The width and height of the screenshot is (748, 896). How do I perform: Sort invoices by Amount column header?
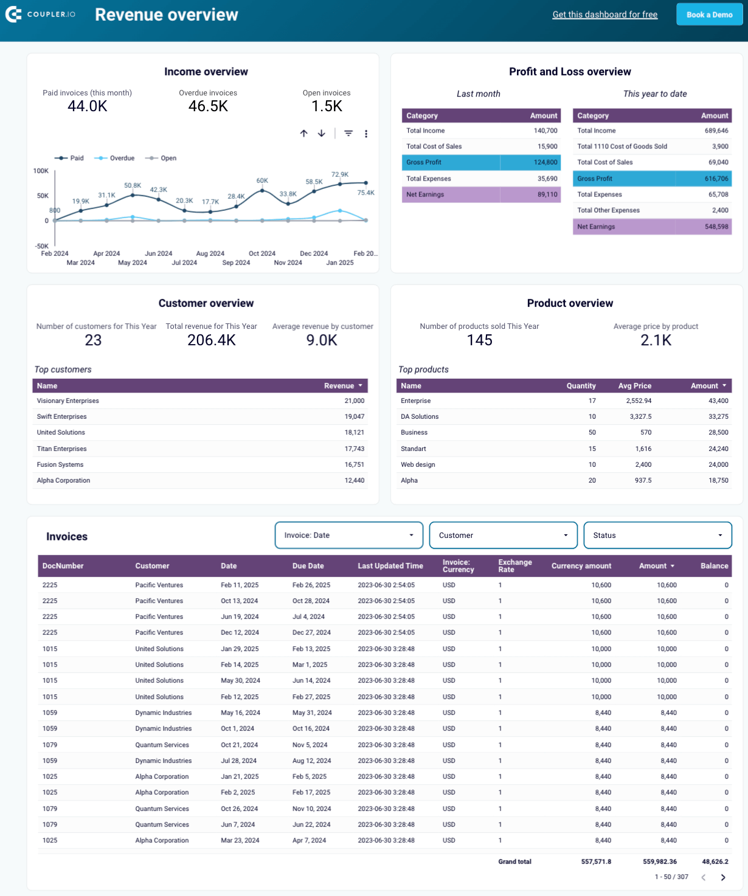657,566
